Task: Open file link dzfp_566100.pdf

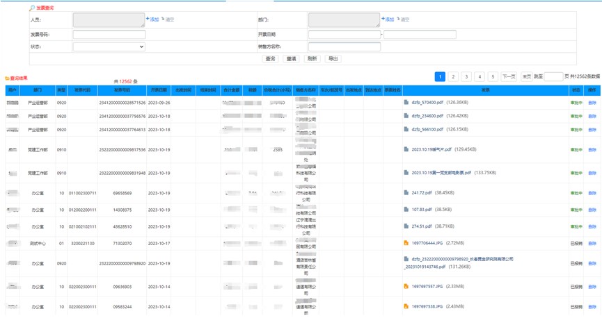Action: 427,129
